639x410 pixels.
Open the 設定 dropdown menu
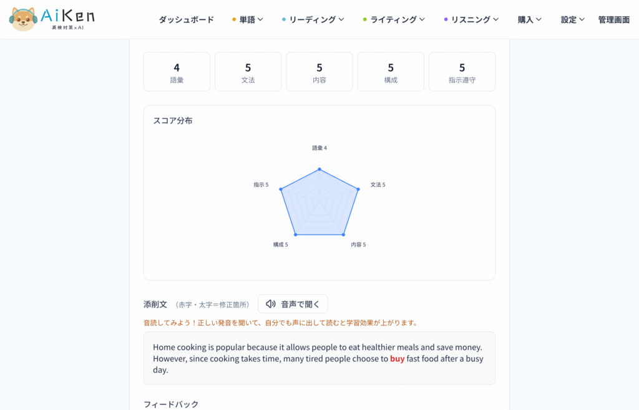tap(573, 19)
